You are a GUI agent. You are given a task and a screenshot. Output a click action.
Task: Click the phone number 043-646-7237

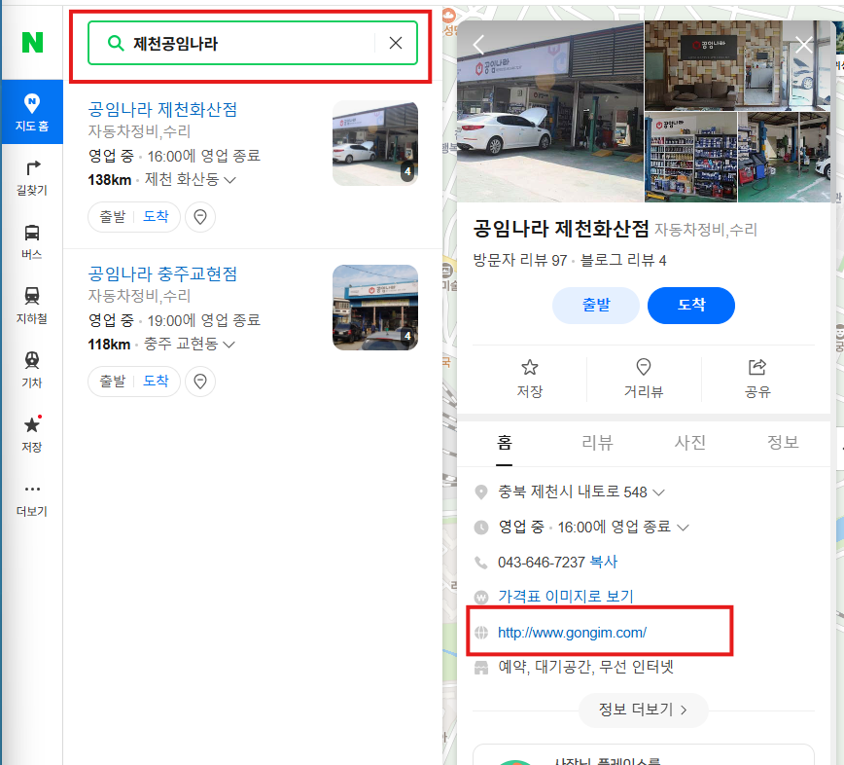541,562
